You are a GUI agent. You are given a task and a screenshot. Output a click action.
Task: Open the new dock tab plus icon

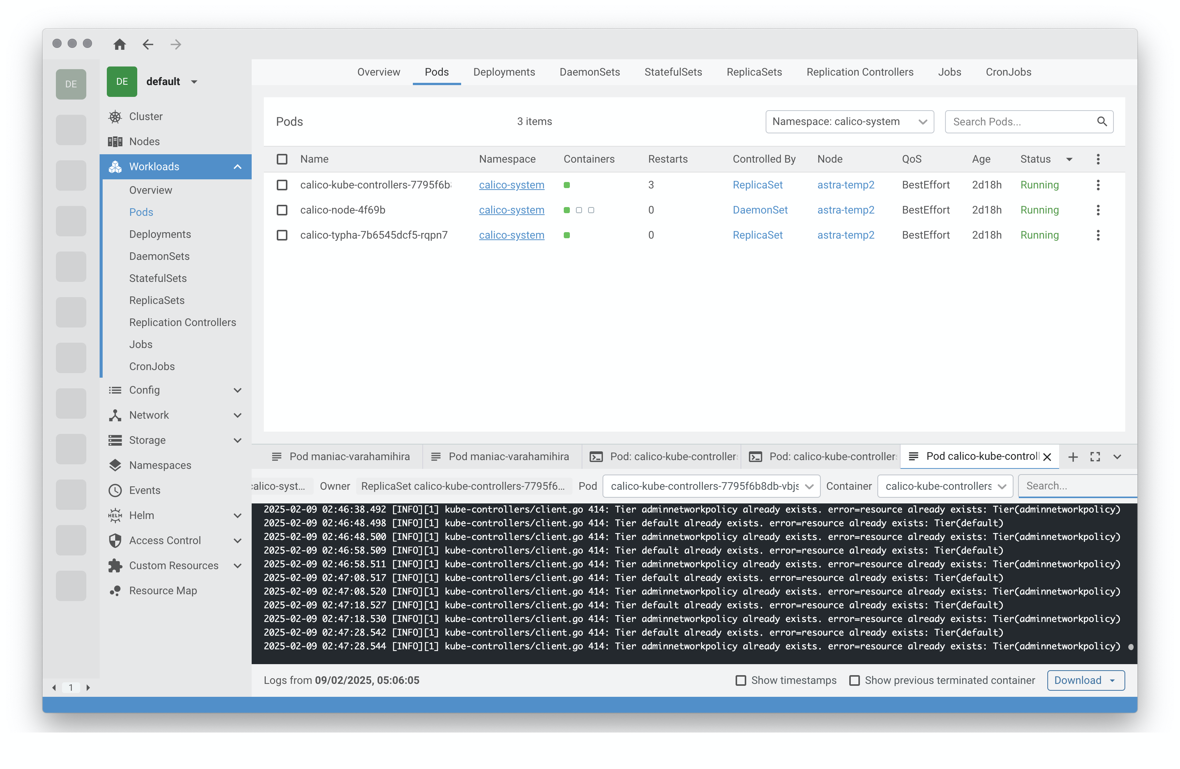point(1073,457)
